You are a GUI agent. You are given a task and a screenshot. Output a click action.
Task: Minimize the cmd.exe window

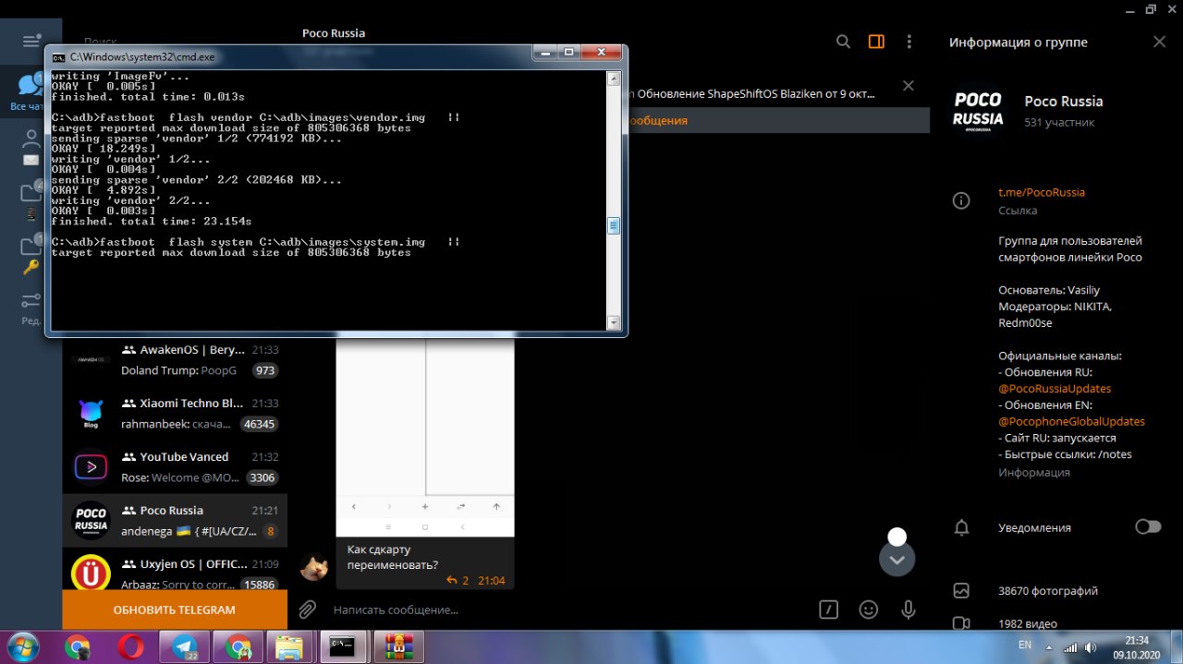pyautogui.click(x=545, y=53)
